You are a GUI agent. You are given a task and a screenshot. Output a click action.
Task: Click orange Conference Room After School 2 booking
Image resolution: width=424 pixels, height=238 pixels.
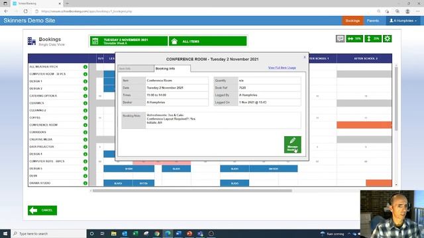click(364, 125)
